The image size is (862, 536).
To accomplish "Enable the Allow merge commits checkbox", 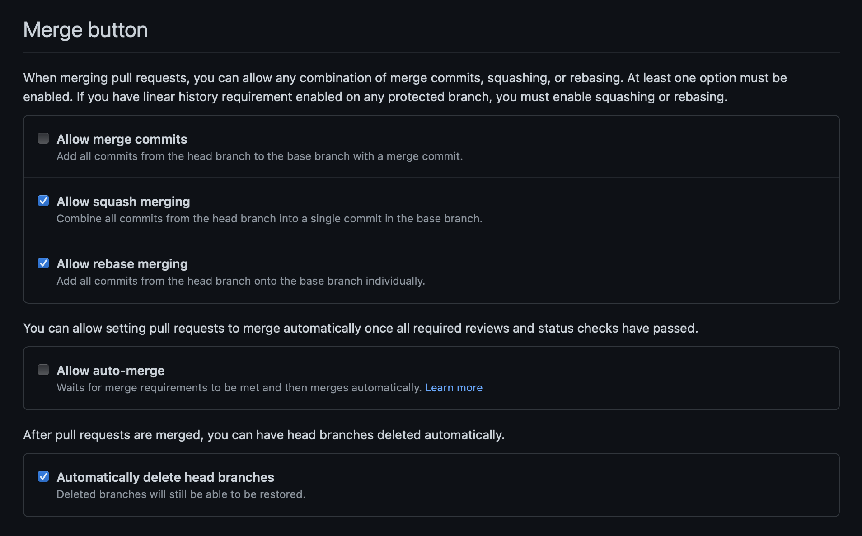I will (x=43, y=138).
